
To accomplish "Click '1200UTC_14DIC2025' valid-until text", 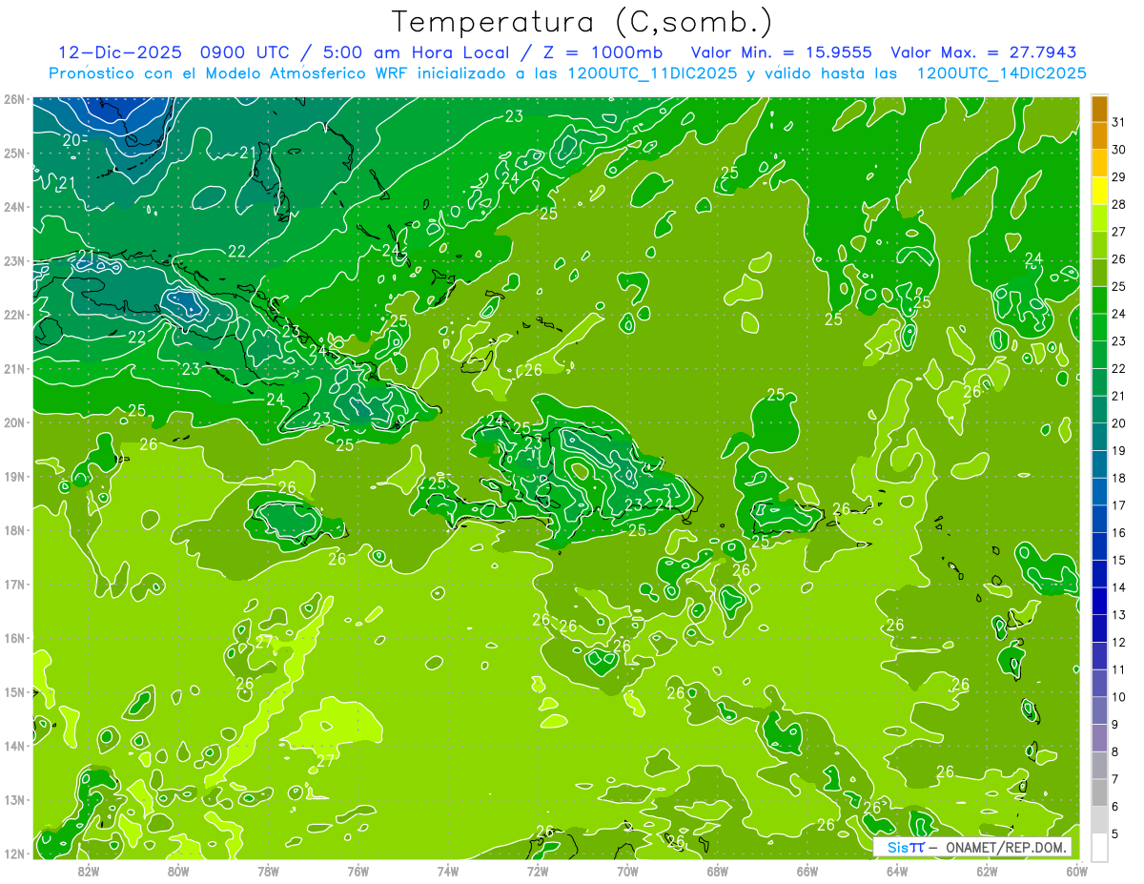I will (x=1001, y=73).
